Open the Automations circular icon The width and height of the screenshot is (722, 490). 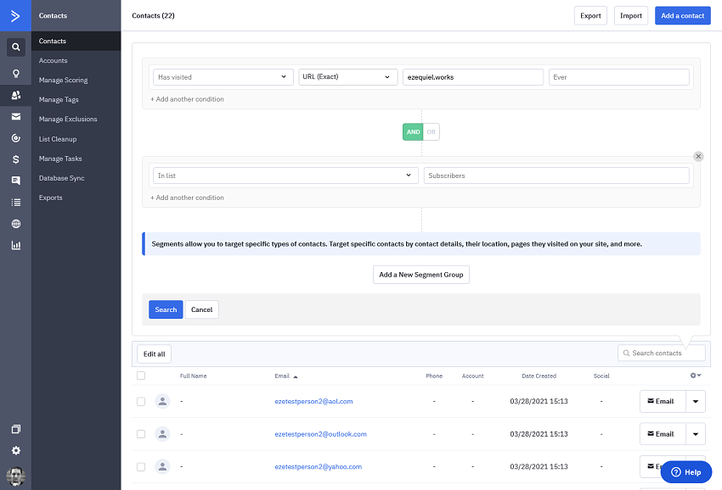15,138
